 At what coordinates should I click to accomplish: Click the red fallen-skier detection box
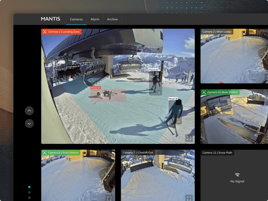click(108, 95)
